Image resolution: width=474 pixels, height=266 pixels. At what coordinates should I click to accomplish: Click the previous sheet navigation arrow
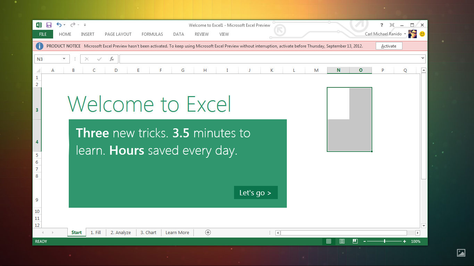coord(43,232)
